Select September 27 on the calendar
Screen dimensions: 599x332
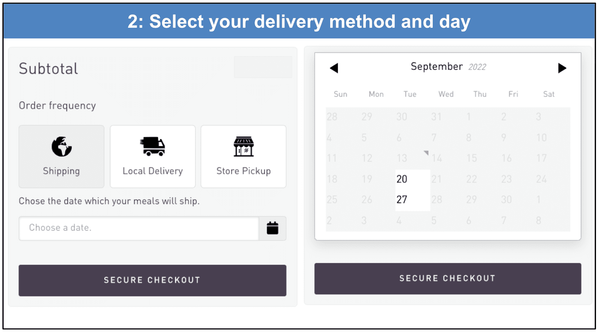click(402, 199)
